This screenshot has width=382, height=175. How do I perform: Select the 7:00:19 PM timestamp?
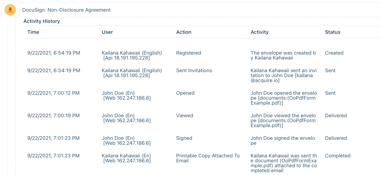(x=53, y=115)
